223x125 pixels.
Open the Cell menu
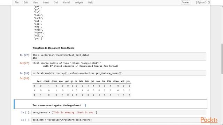[56, 2]
